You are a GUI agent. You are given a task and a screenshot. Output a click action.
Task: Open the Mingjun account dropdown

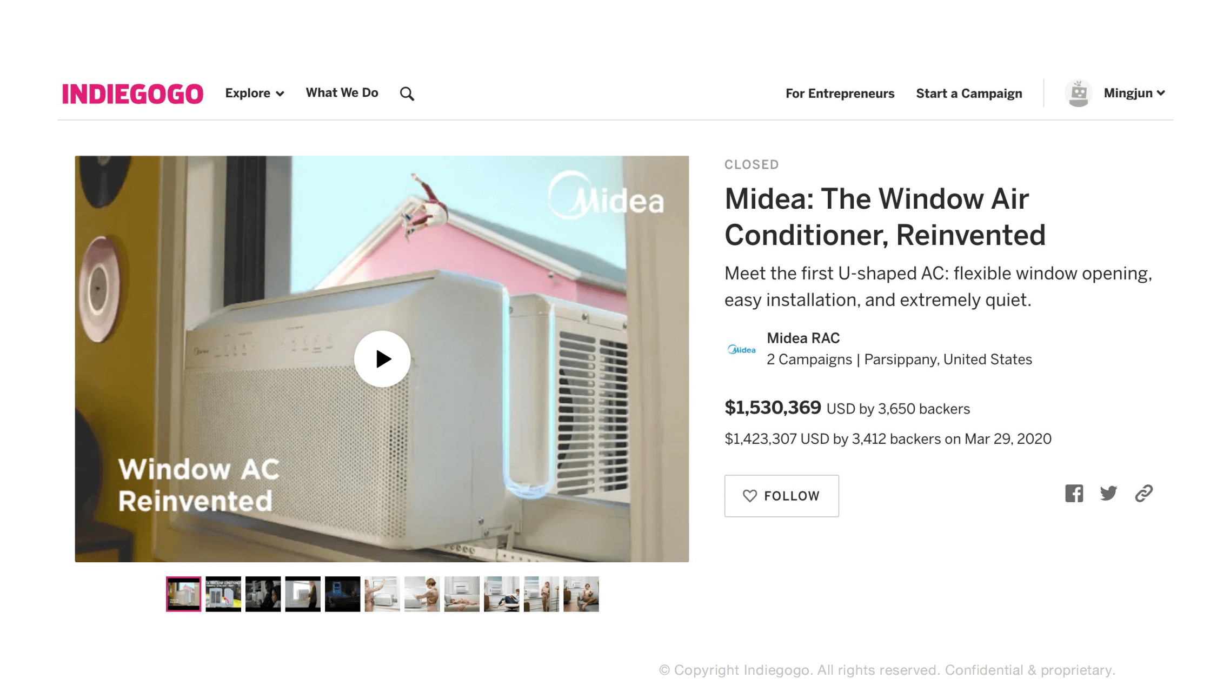point(1134,93)
